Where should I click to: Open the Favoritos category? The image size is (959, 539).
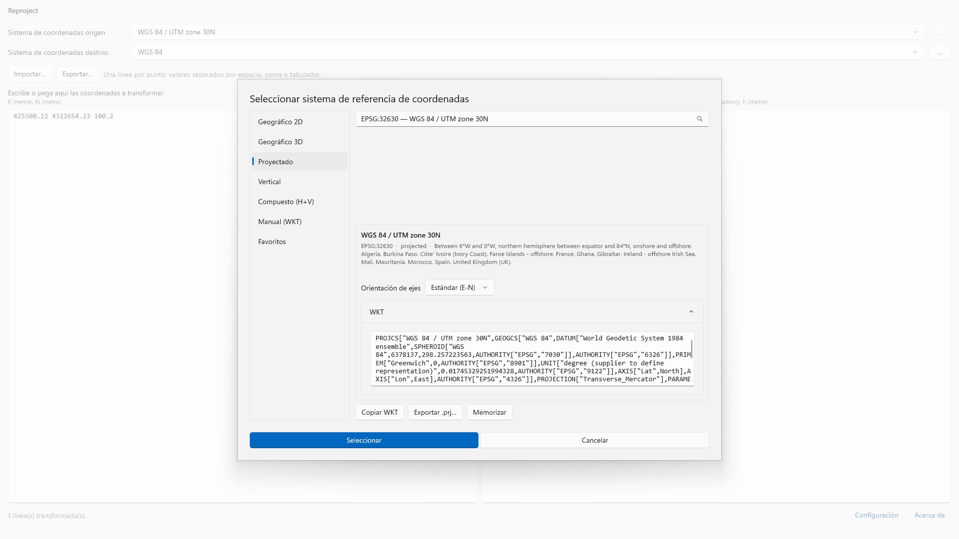(x=299, y=242)
